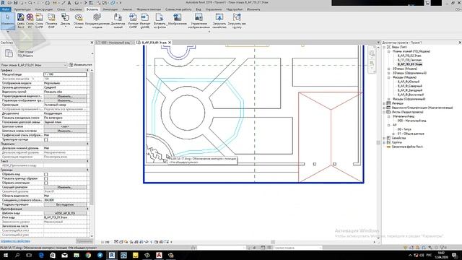Expand the Группы tree node

(x=384, y=142)
